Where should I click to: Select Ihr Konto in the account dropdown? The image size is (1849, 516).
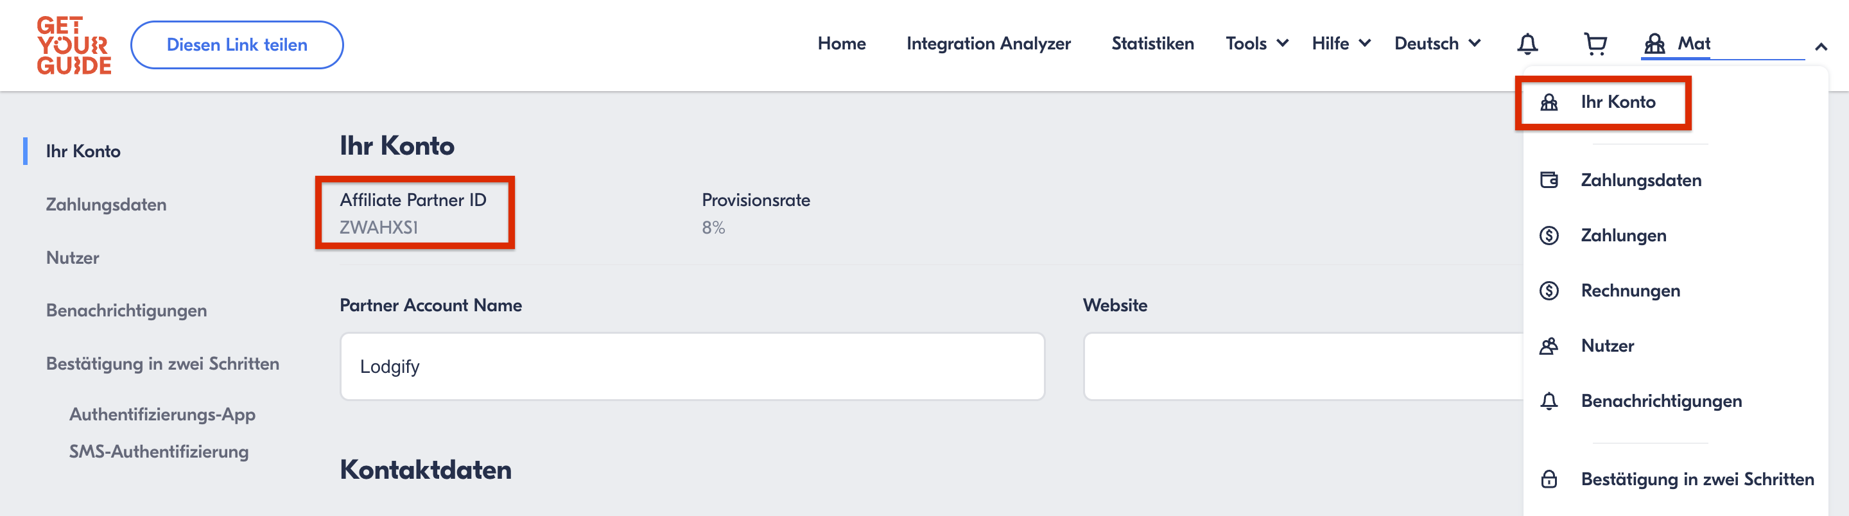1617,103
